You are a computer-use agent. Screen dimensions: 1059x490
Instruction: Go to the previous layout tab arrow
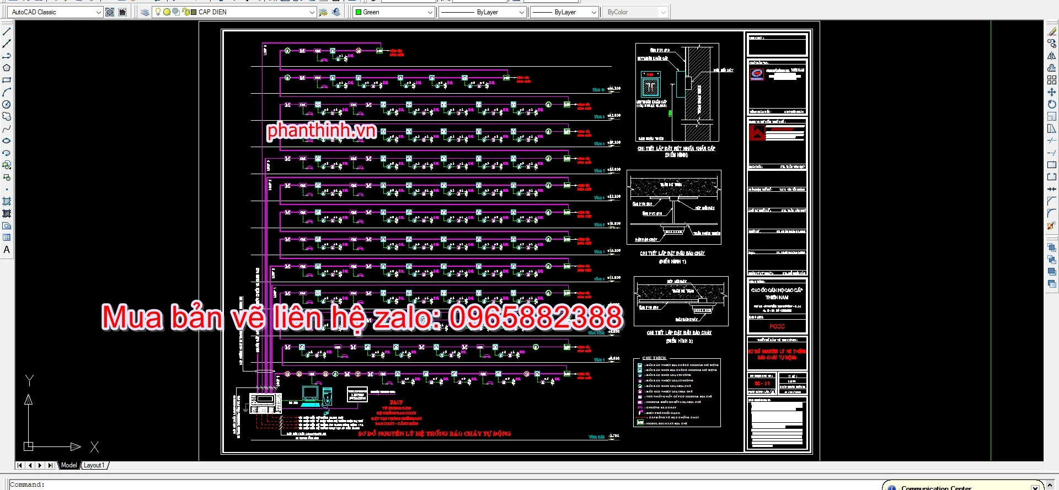tap(30, 465)
